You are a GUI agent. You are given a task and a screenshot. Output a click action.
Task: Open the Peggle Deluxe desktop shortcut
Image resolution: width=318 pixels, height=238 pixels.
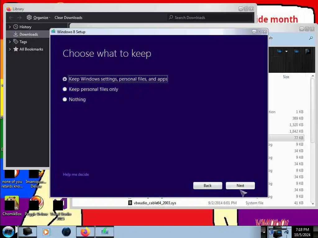tap(36, 206)
